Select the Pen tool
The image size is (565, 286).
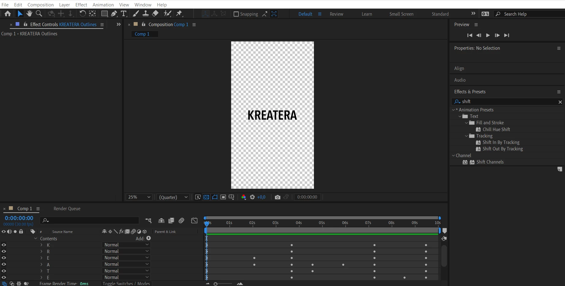pyautogui.click(x=114, y=14)
